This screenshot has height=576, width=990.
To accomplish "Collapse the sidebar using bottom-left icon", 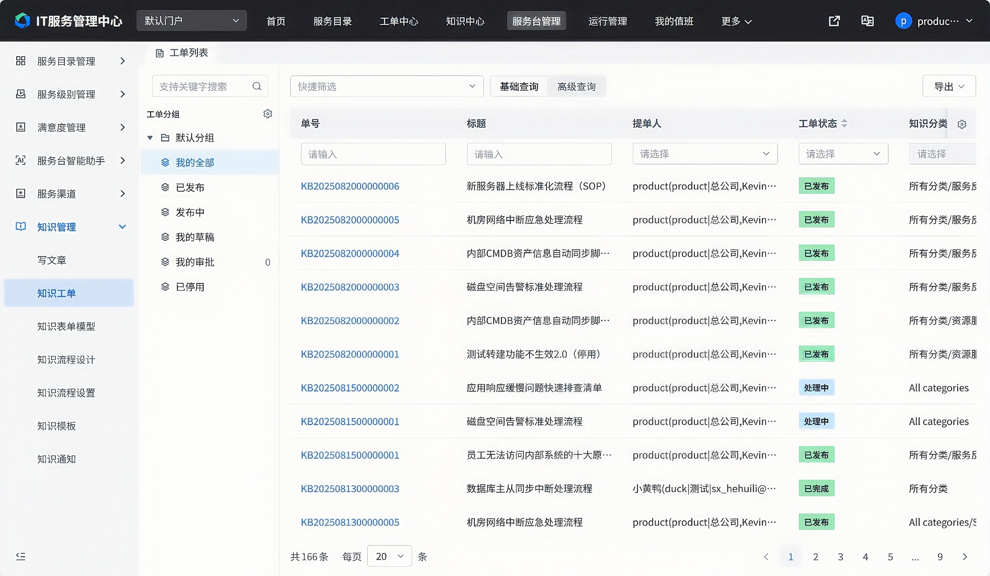I will [20, 556].
